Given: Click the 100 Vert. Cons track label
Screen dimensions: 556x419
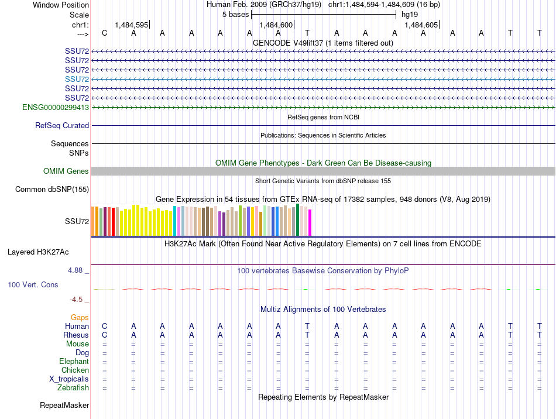Looking at the screenshot, I should (x=33, y=284).
